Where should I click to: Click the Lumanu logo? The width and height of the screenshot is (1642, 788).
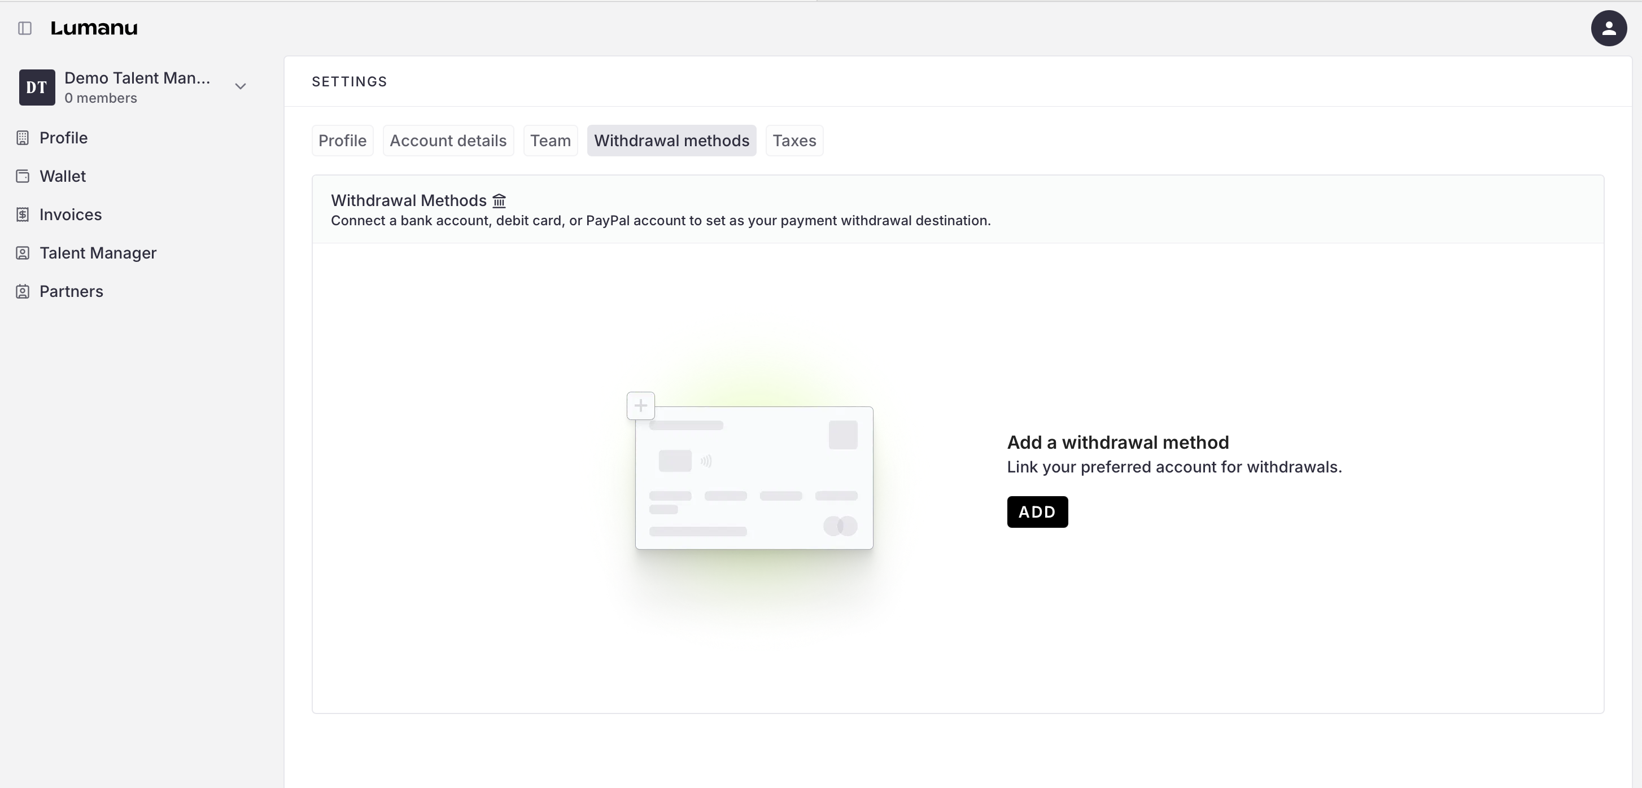(94, 28)
